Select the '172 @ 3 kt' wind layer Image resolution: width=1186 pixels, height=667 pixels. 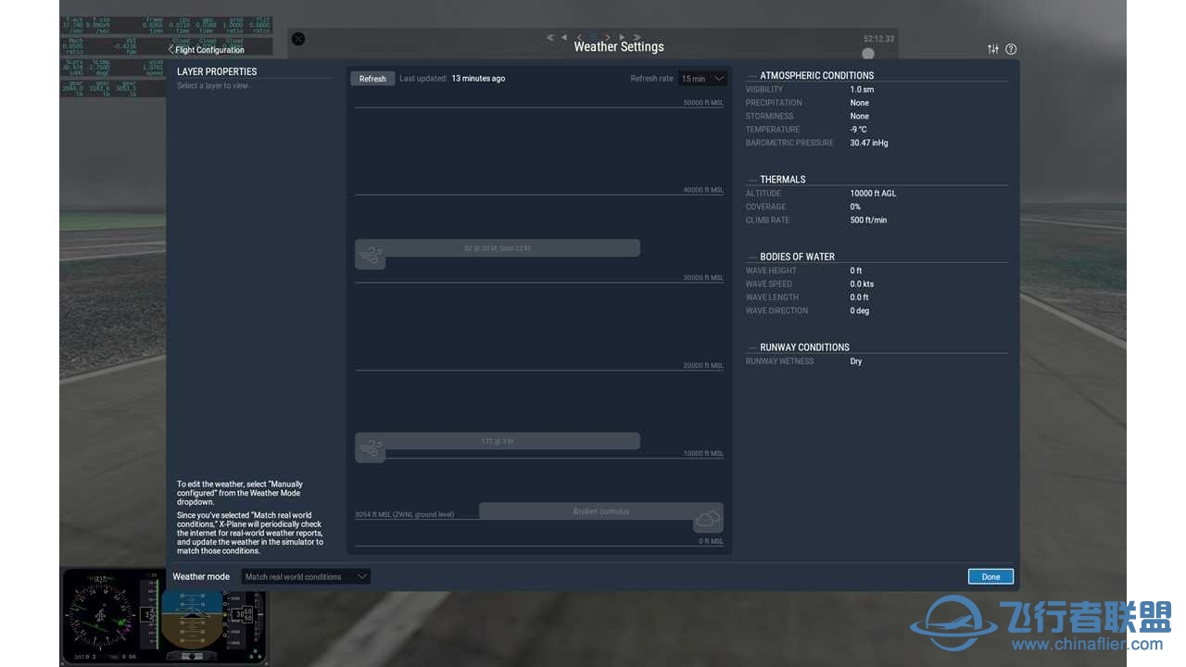pos(498,441)
